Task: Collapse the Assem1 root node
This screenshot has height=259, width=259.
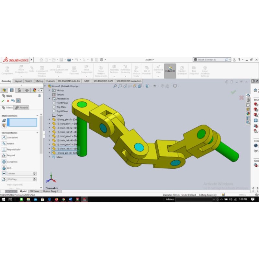Action: (45, 86)
